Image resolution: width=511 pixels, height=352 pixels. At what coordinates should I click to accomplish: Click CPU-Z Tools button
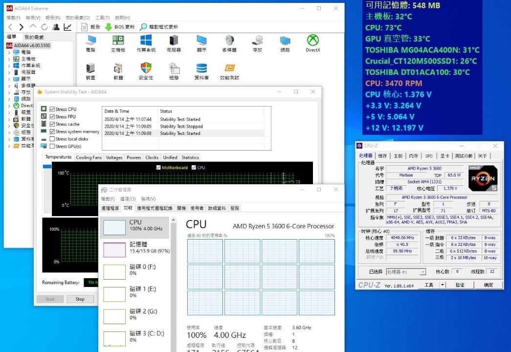(x=429, y=285)
